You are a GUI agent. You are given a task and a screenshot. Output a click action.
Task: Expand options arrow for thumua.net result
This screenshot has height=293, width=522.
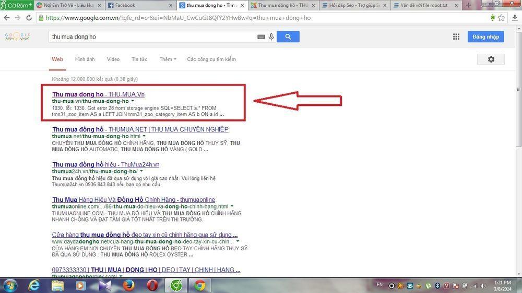144,136
